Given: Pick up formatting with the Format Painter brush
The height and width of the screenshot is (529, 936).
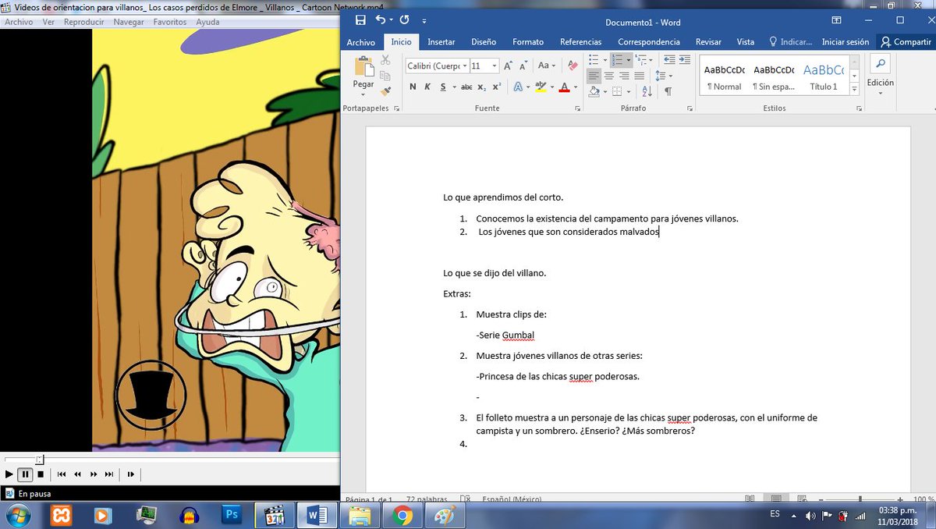Looking at the screenshot, I should click(x=385, y=90).
